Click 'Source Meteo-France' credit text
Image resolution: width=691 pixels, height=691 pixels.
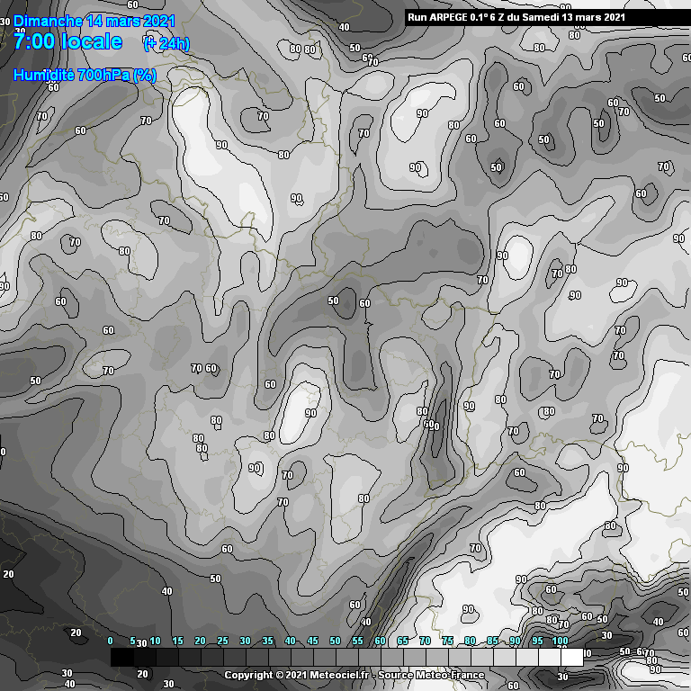coord(431,675)
